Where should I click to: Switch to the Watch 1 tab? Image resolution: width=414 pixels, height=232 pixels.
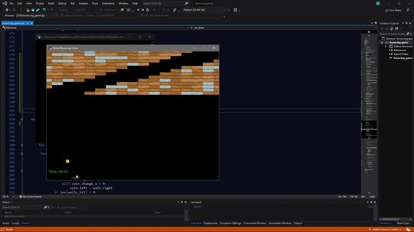(26, 224)
